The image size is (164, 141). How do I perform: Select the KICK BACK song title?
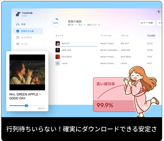coord(67,57)
